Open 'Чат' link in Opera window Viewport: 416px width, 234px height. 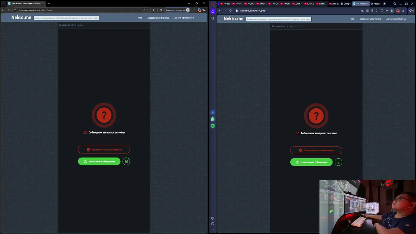(x=352, y=19)
